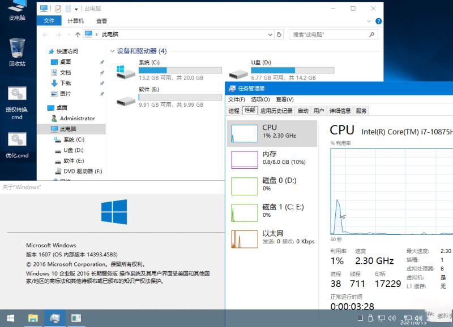Open 计算机 ribbon tab

76,21
